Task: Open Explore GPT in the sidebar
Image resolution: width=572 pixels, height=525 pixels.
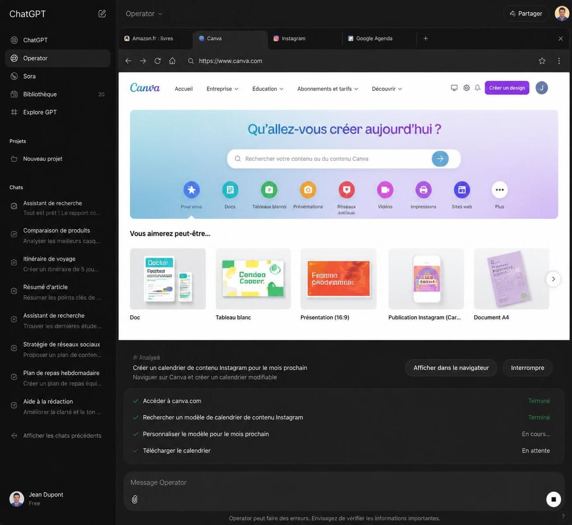Action: (x=57, y=112)
